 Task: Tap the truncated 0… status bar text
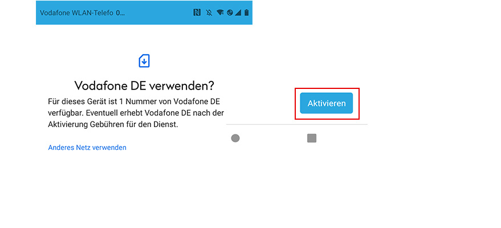pyautogui.click(x=120, y=13)
